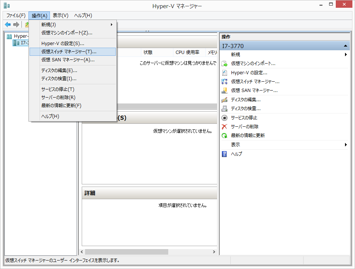This screenshot has width=355, height=269.
Task: Click the 仮想マシンが選択されていません。 message
Action: 182,131
